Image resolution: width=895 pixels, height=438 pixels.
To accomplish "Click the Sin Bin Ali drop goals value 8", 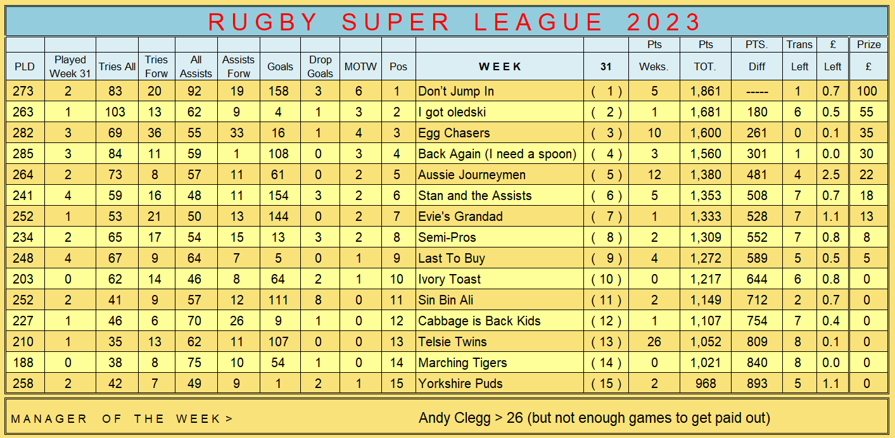I will pos(321,300).
